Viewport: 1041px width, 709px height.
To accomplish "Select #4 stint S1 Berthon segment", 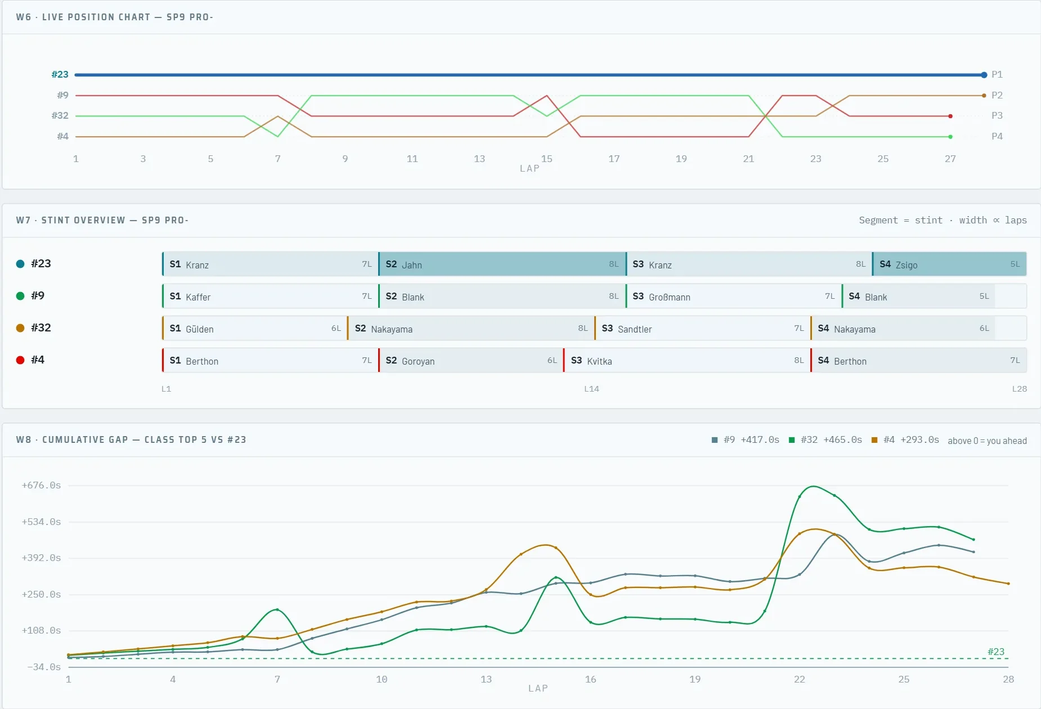I will click(x=270, y=361).
